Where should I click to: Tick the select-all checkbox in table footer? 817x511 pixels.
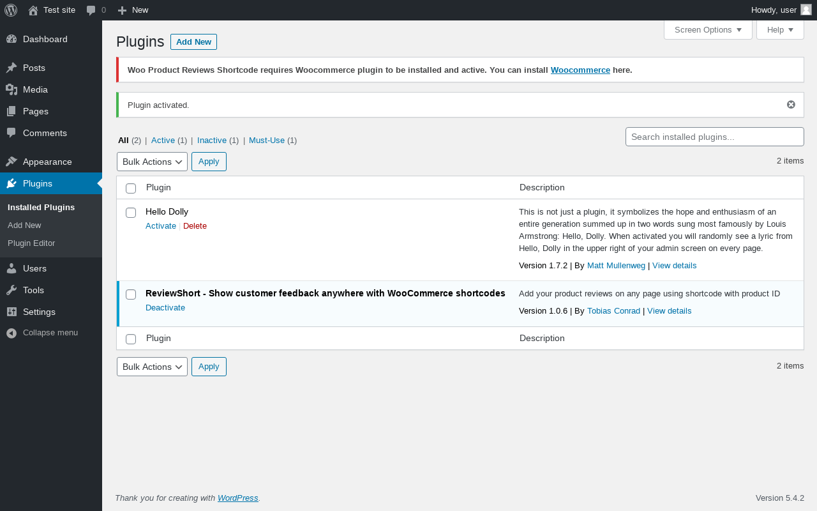click(x=131, y=339)
